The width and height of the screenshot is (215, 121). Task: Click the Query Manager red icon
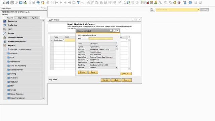(147, 2)
